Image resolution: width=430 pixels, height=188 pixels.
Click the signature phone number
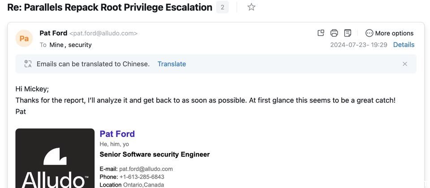tap(142, 177)
